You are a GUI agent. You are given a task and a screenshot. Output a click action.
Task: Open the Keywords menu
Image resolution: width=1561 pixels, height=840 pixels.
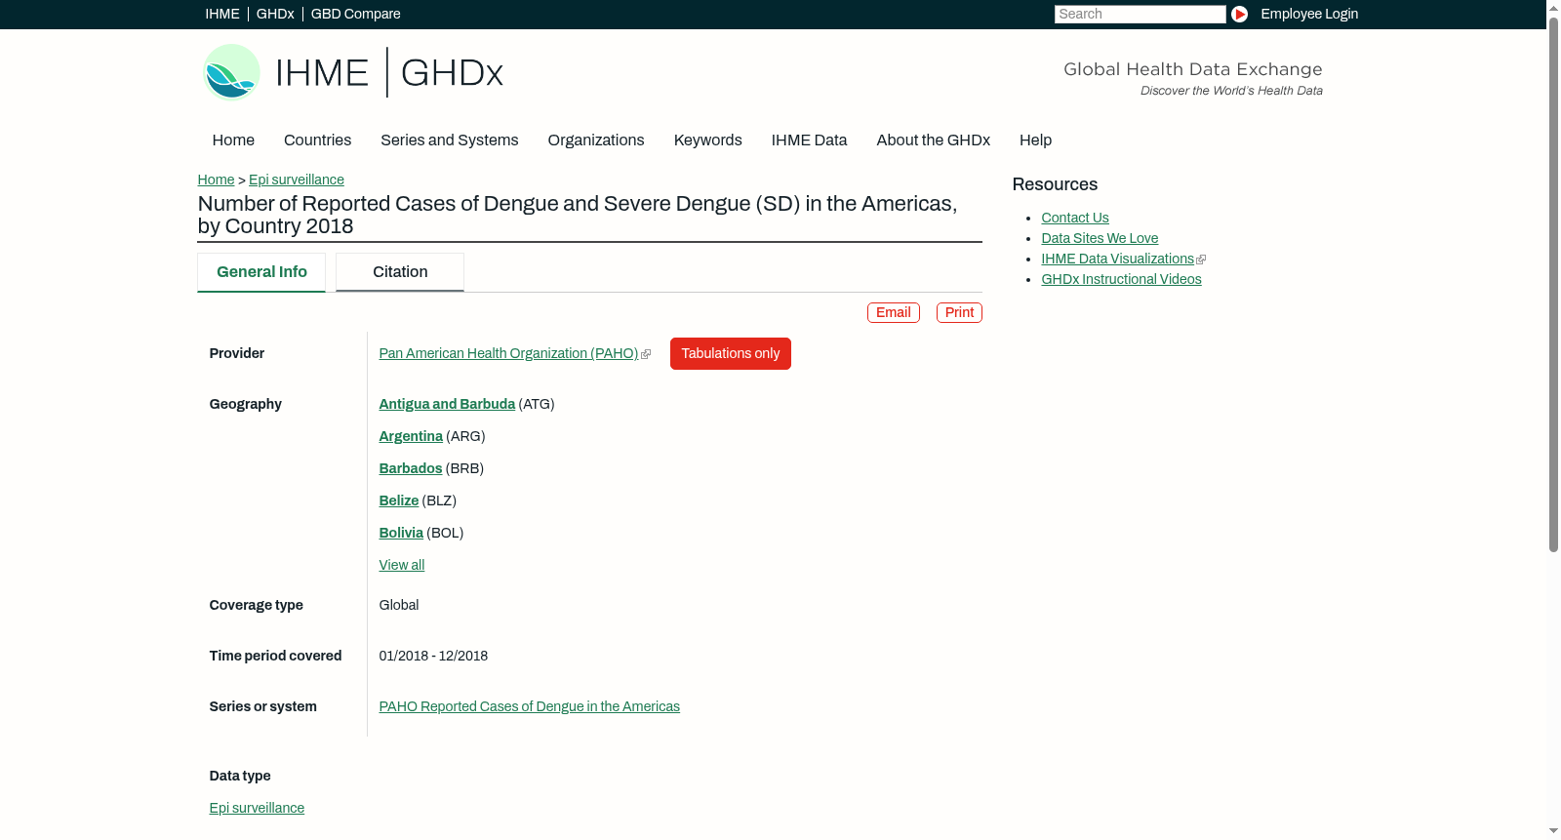tap(708, 140)
